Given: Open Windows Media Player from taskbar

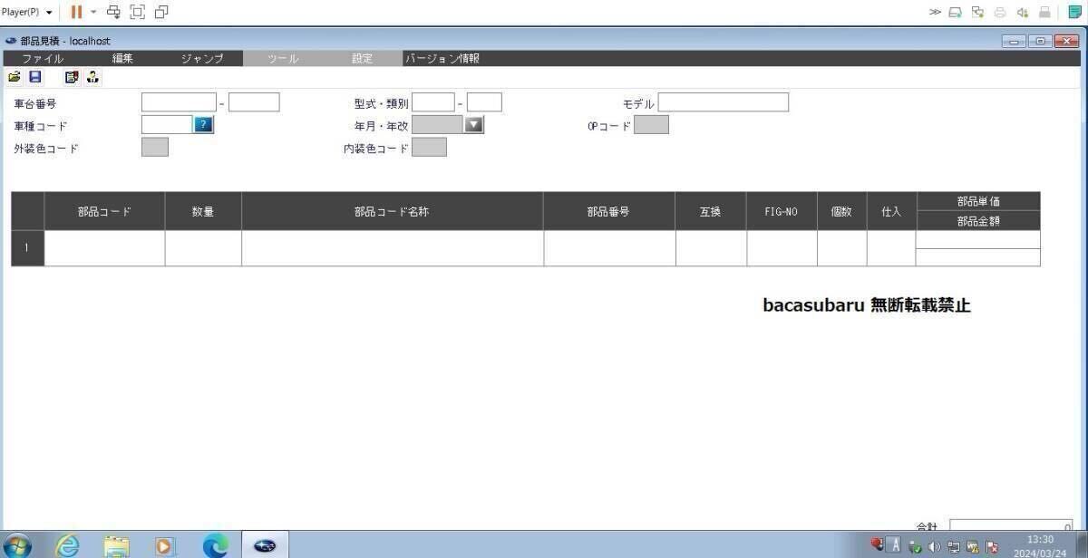Looking at the screenshot, I should click(x=166, y=545).
